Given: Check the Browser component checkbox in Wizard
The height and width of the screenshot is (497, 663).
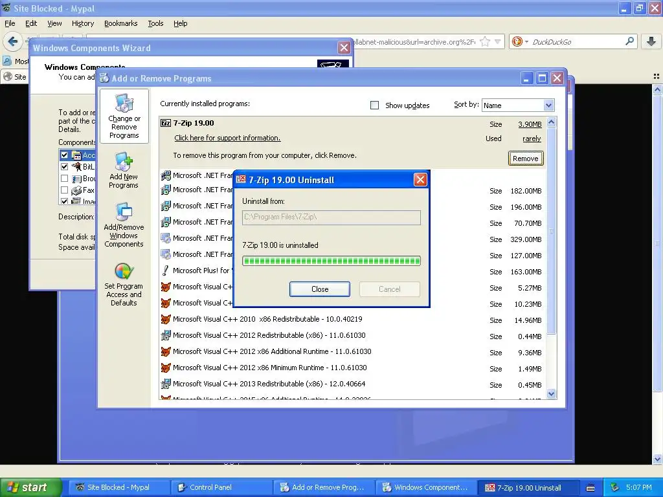Looking at the screenshot, I should (x=64, y=179).
